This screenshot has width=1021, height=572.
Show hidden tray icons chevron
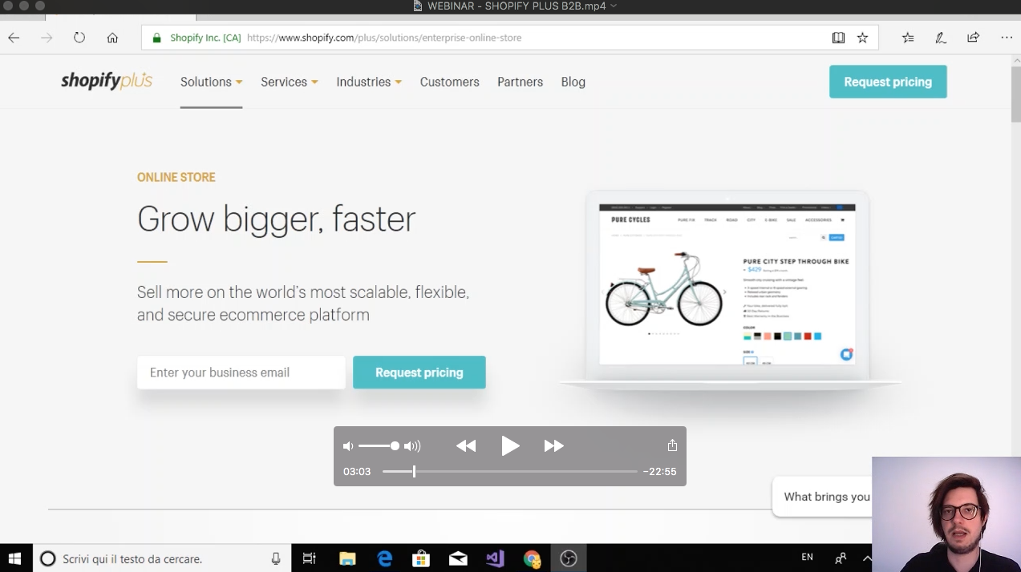point(866,558)
